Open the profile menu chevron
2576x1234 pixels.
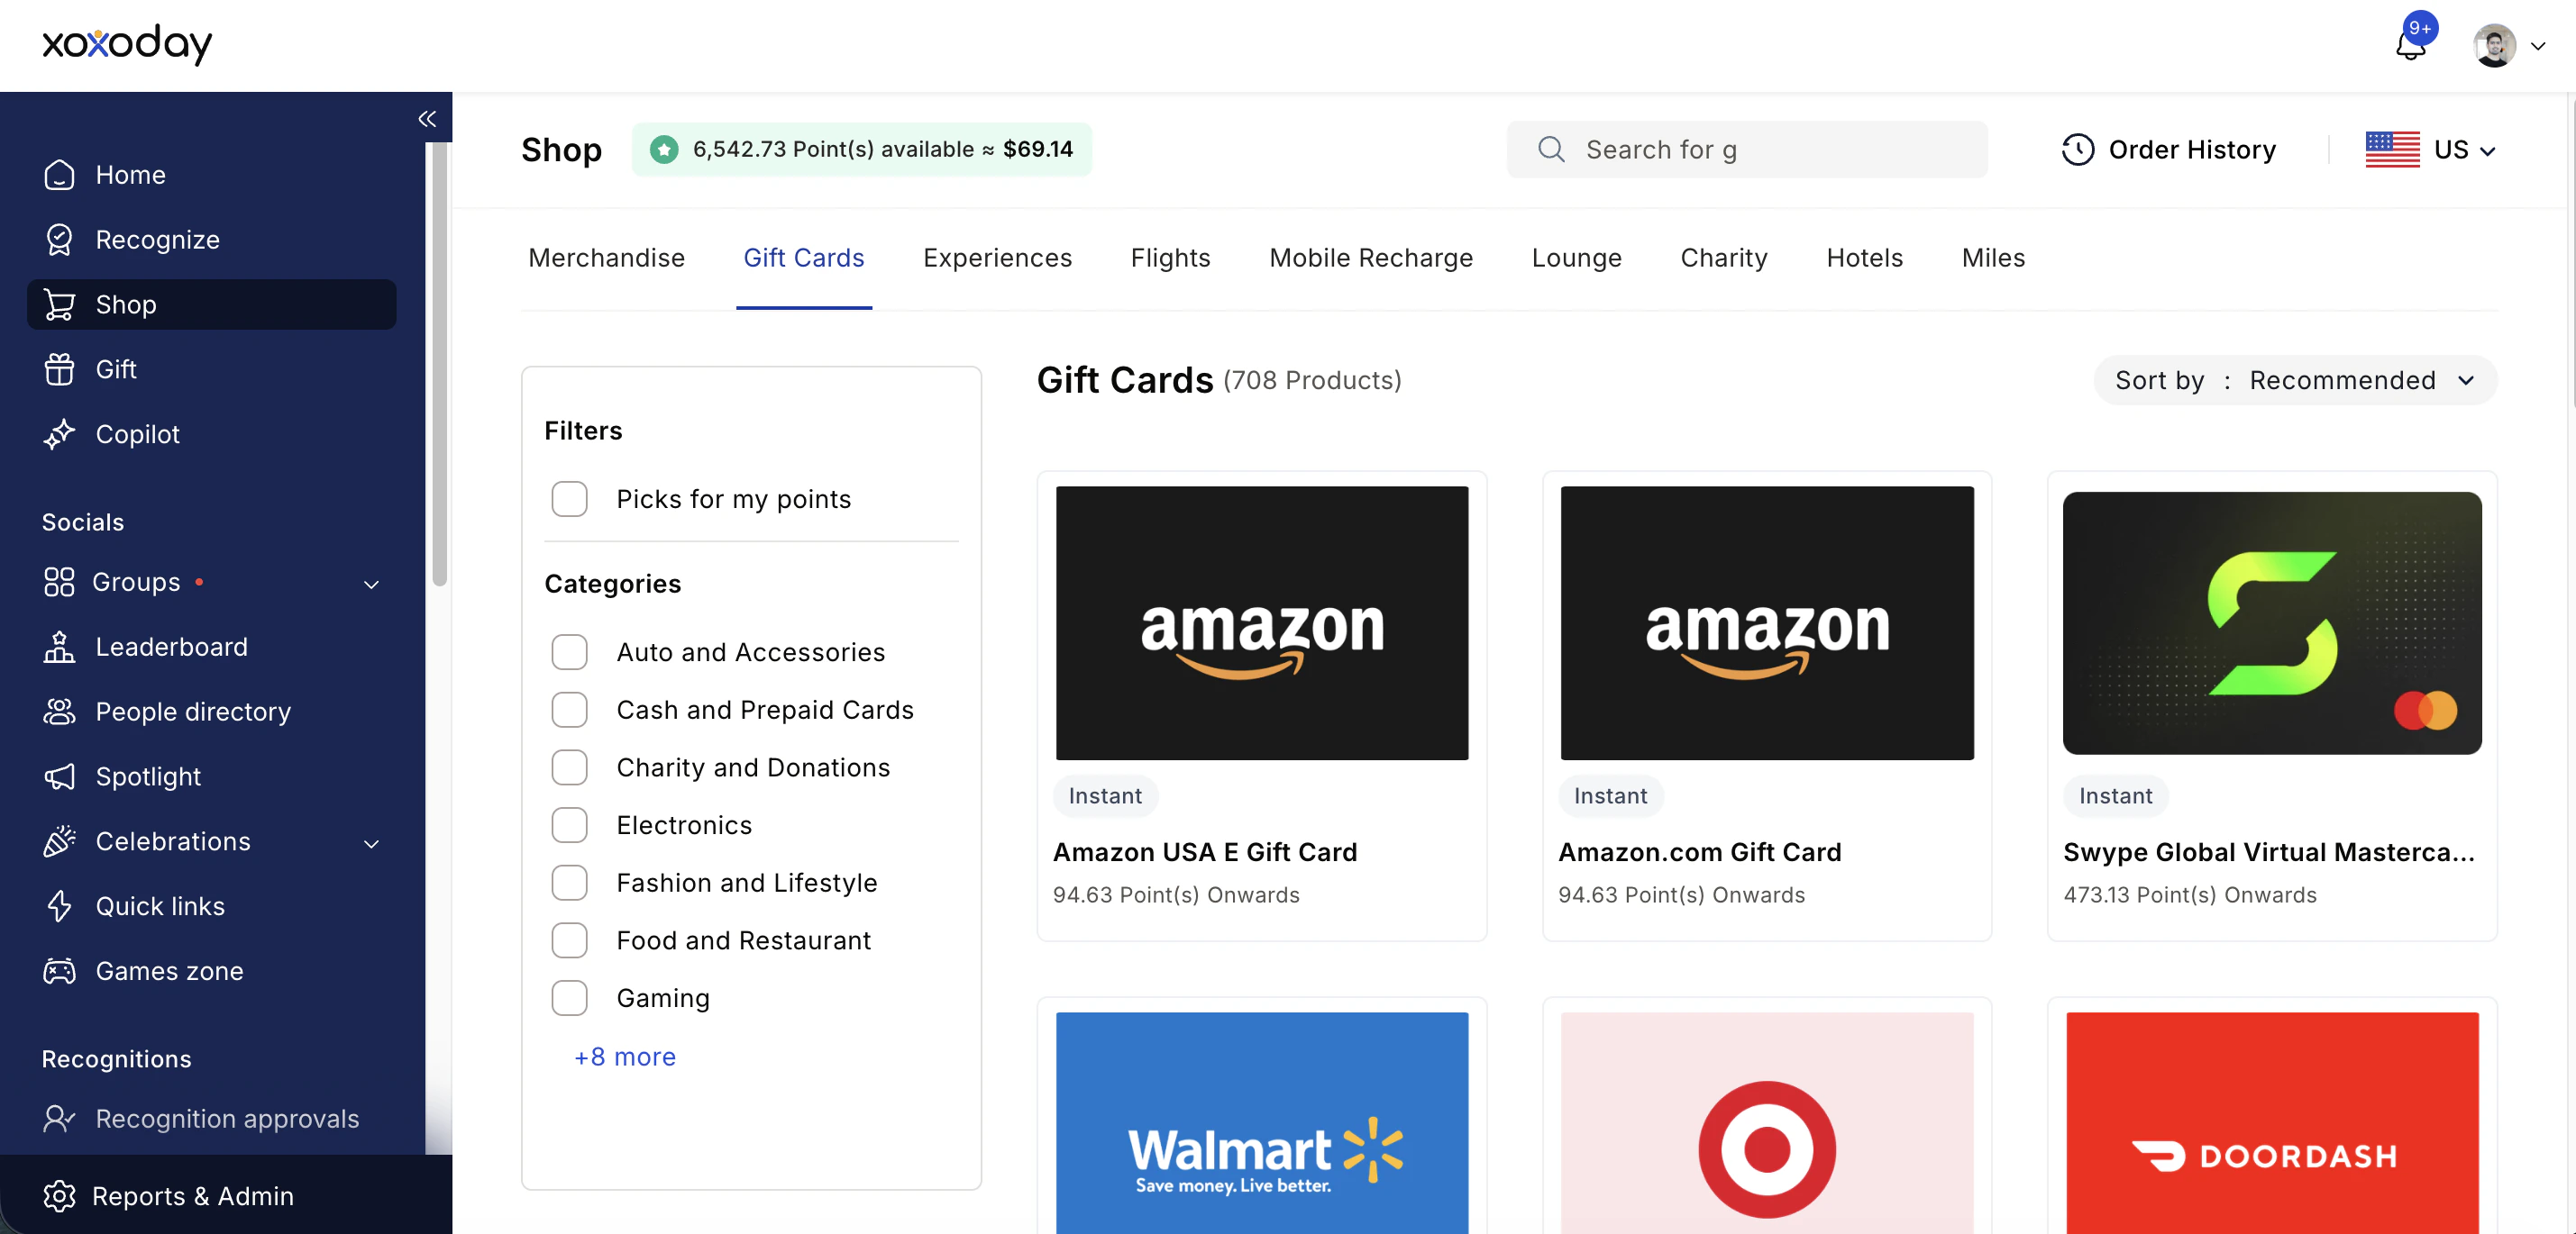tap(2538, 46)
